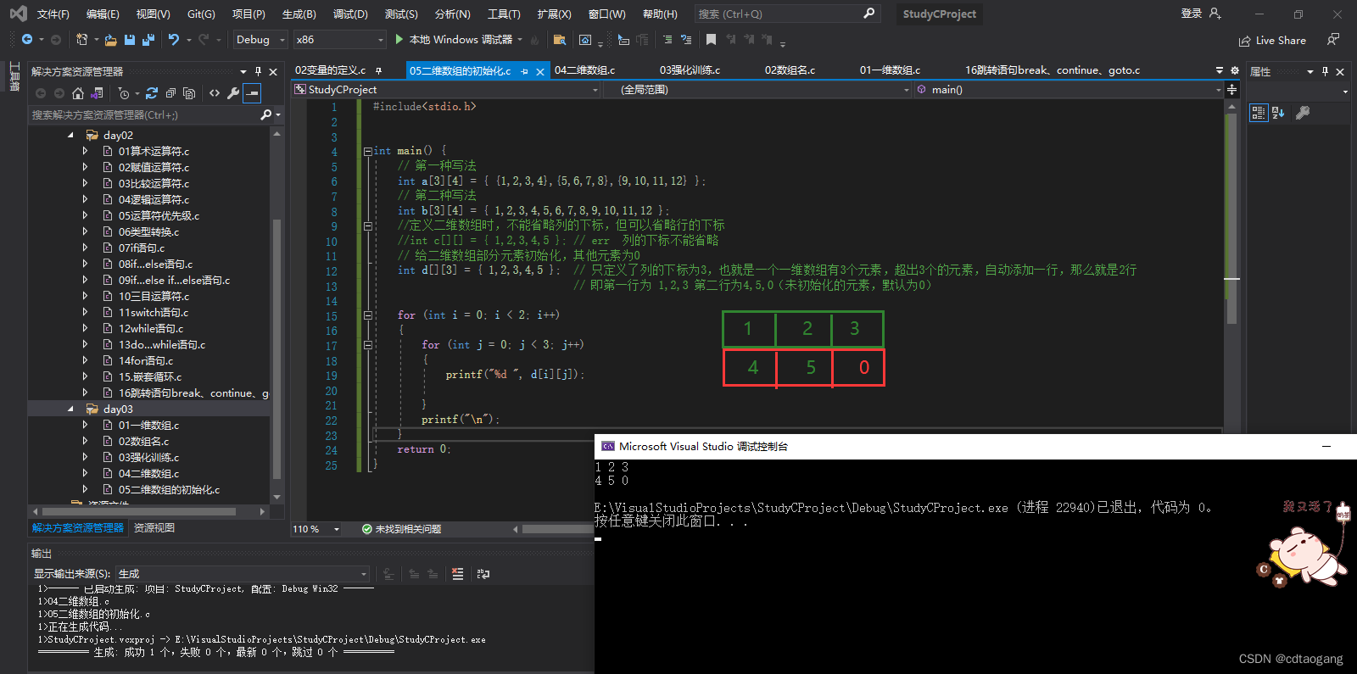The height and width of the screenshot is (674, 1357).
Task: Click the Clear All icon in output toolbar
Action: point(458,574)
